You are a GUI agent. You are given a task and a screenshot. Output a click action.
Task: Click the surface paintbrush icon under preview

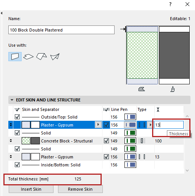coord(173,89)
